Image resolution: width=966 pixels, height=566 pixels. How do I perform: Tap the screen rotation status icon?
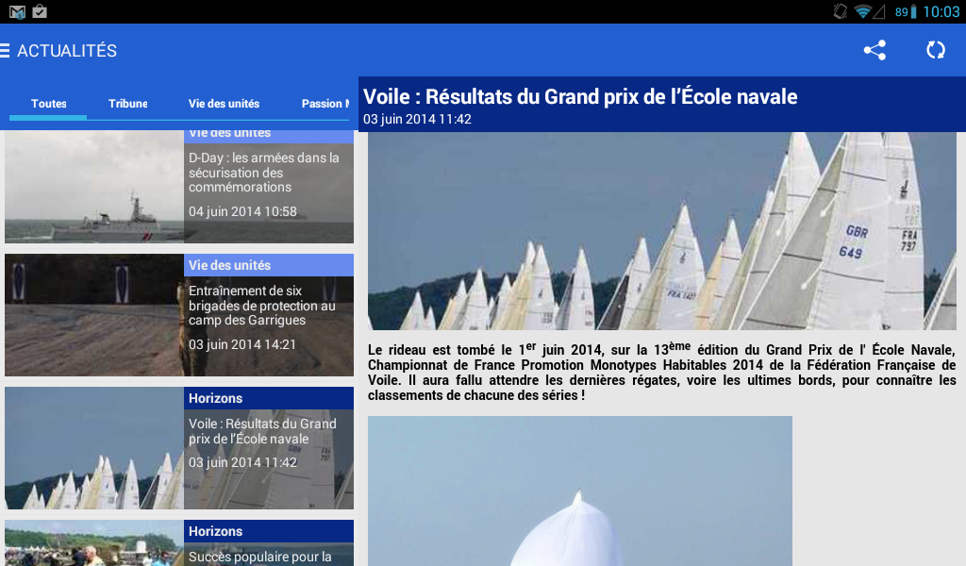841,11
